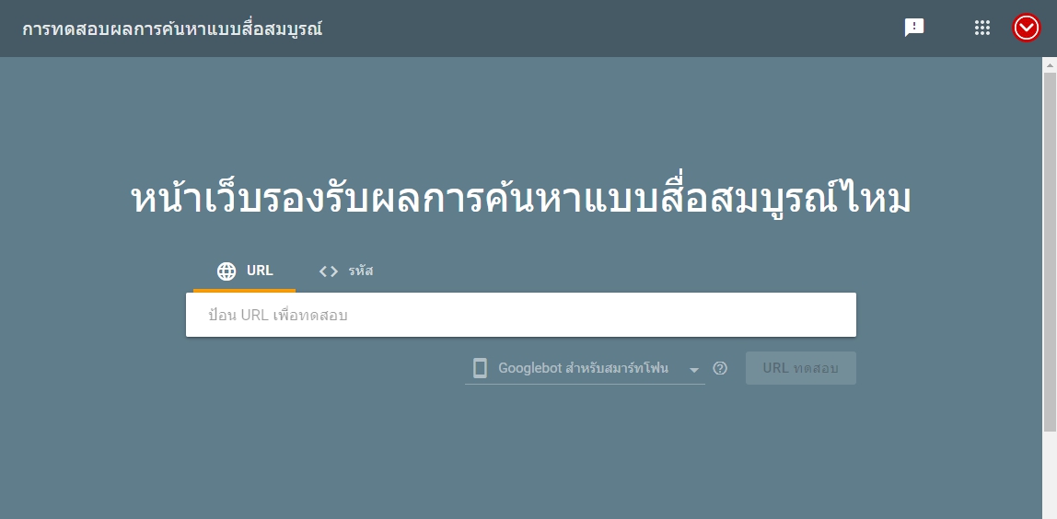Open the send feedback icon
The width and height of the screenshot is (1057, 519).
914,28
